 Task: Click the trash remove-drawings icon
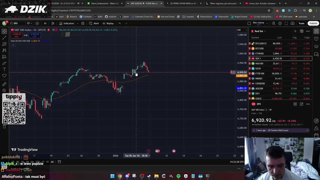4,126
